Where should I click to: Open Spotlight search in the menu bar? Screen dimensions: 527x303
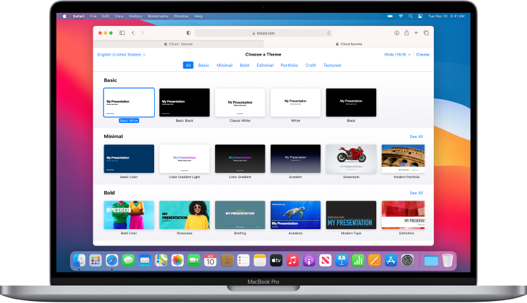[410, 16]
